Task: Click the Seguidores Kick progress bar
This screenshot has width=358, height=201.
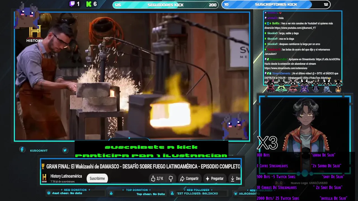Action: tap(165, 5)
